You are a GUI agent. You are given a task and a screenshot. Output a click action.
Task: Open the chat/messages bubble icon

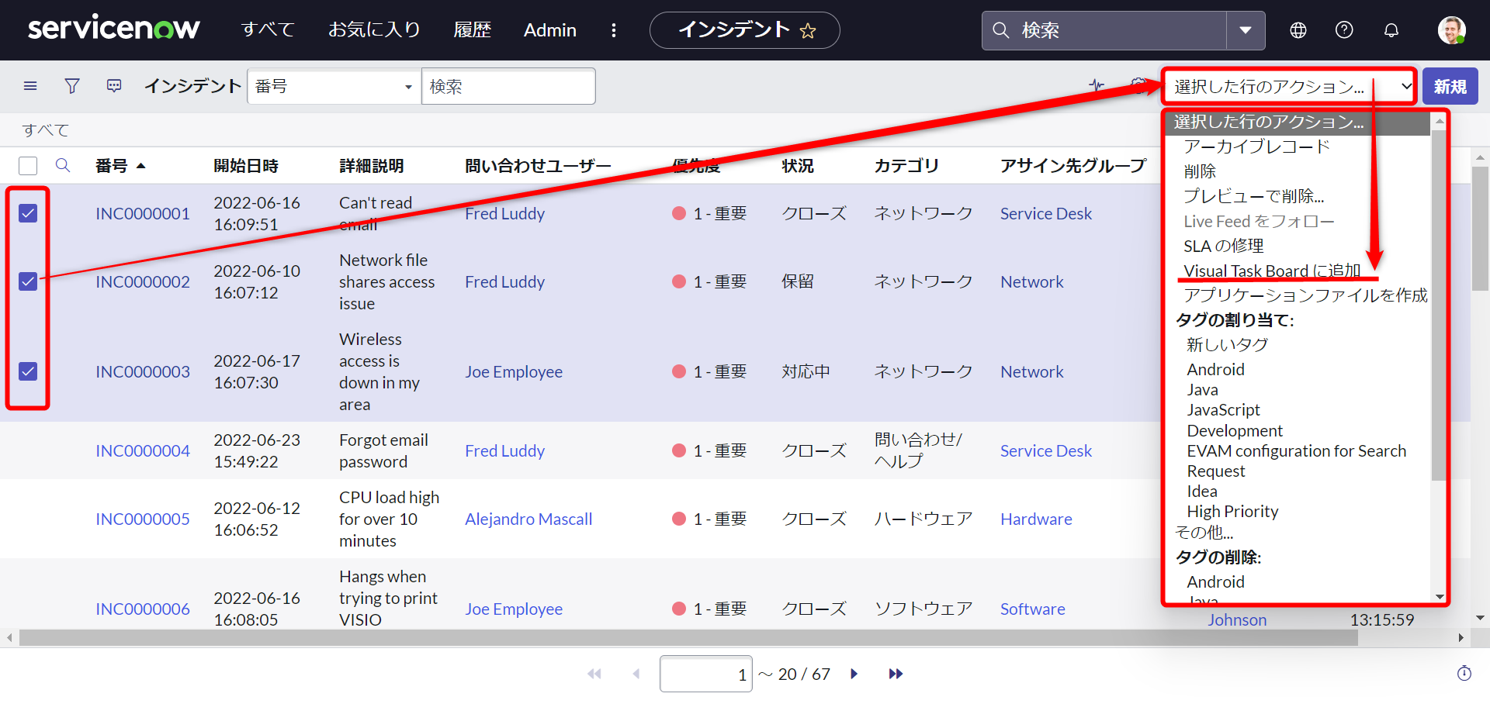pyautogui.click(x=114, y=85)
